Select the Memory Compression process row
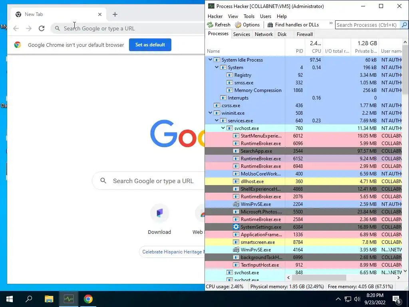The image size is (409, 307). click(x=304, y=90)
